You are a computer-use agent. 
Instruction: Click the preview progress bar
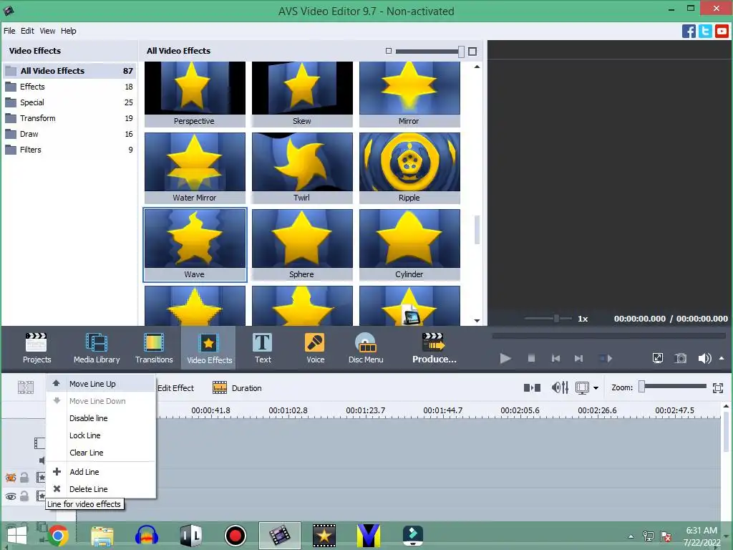(608, 336)
